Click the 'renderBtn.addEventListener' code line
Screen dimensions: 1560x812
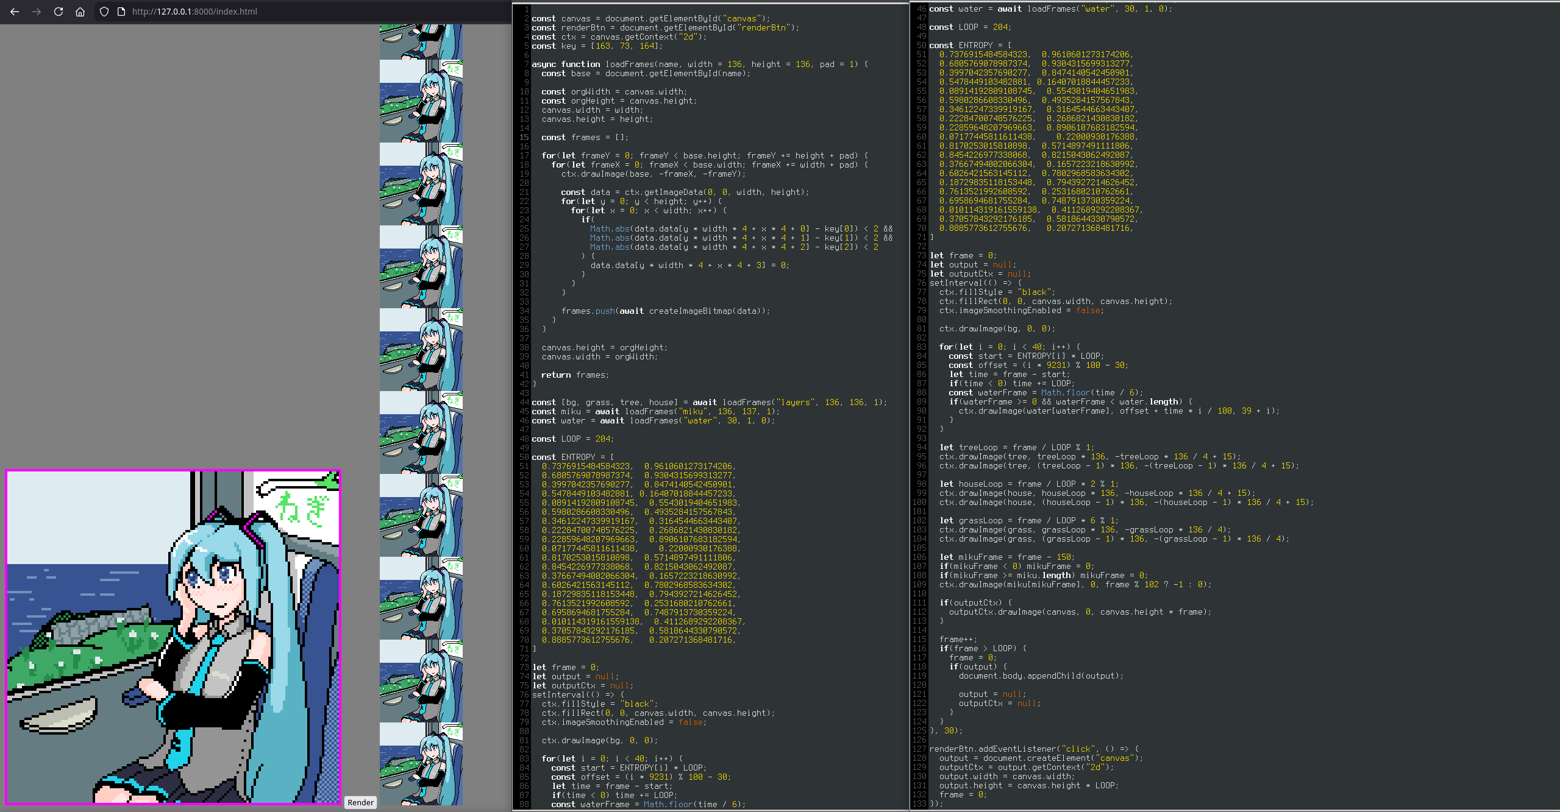click(1033, 749)
